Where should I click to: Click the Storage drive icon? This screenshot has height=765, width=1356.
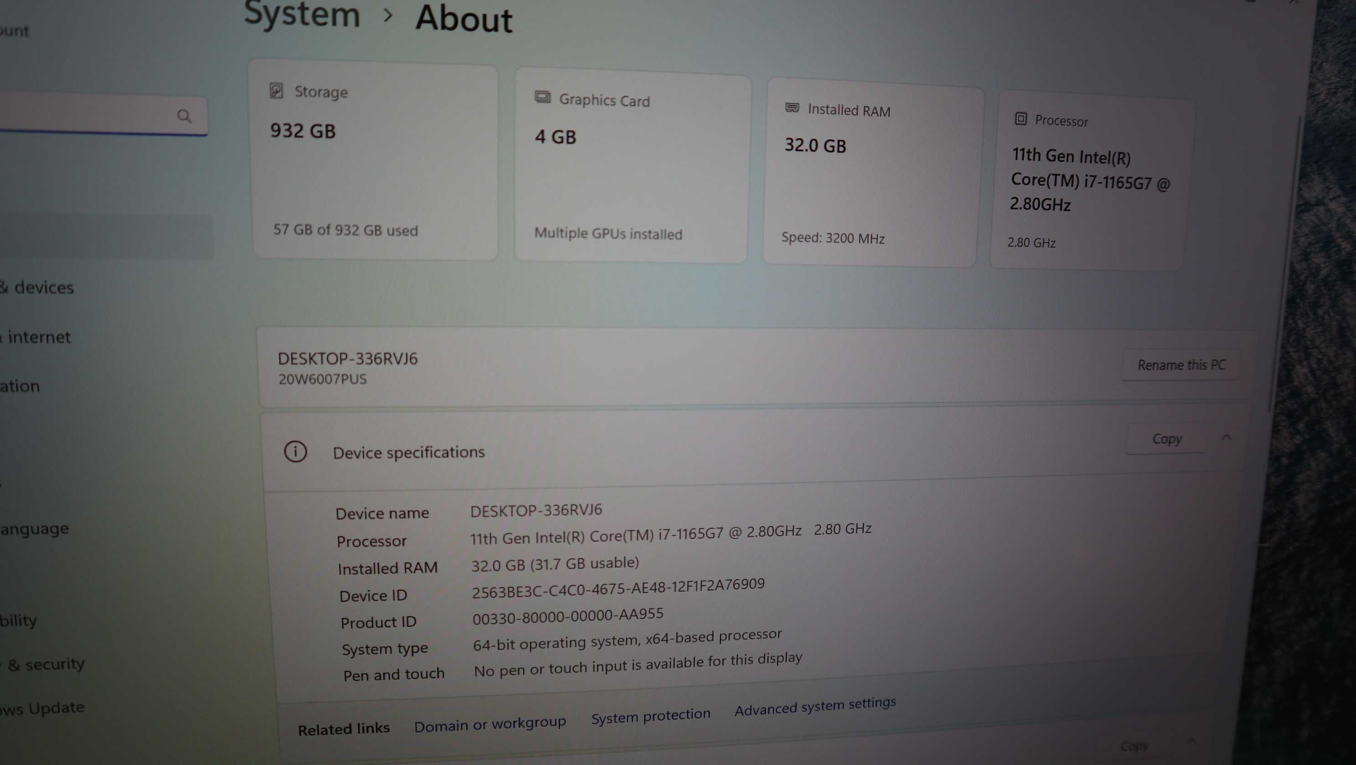pos(277,91)
